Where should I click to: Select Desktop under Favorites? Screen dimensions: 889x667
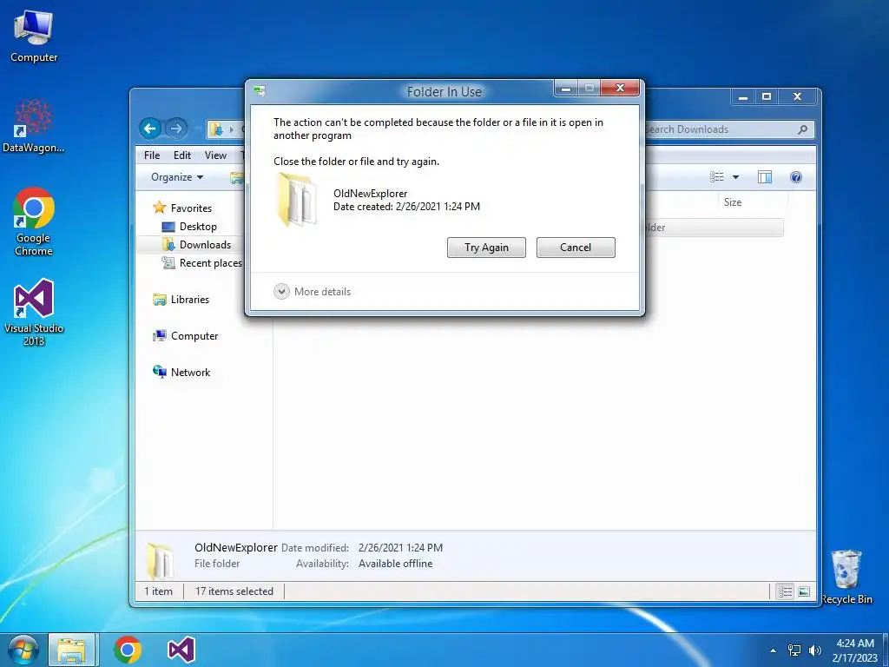click(x=198, y=227)
